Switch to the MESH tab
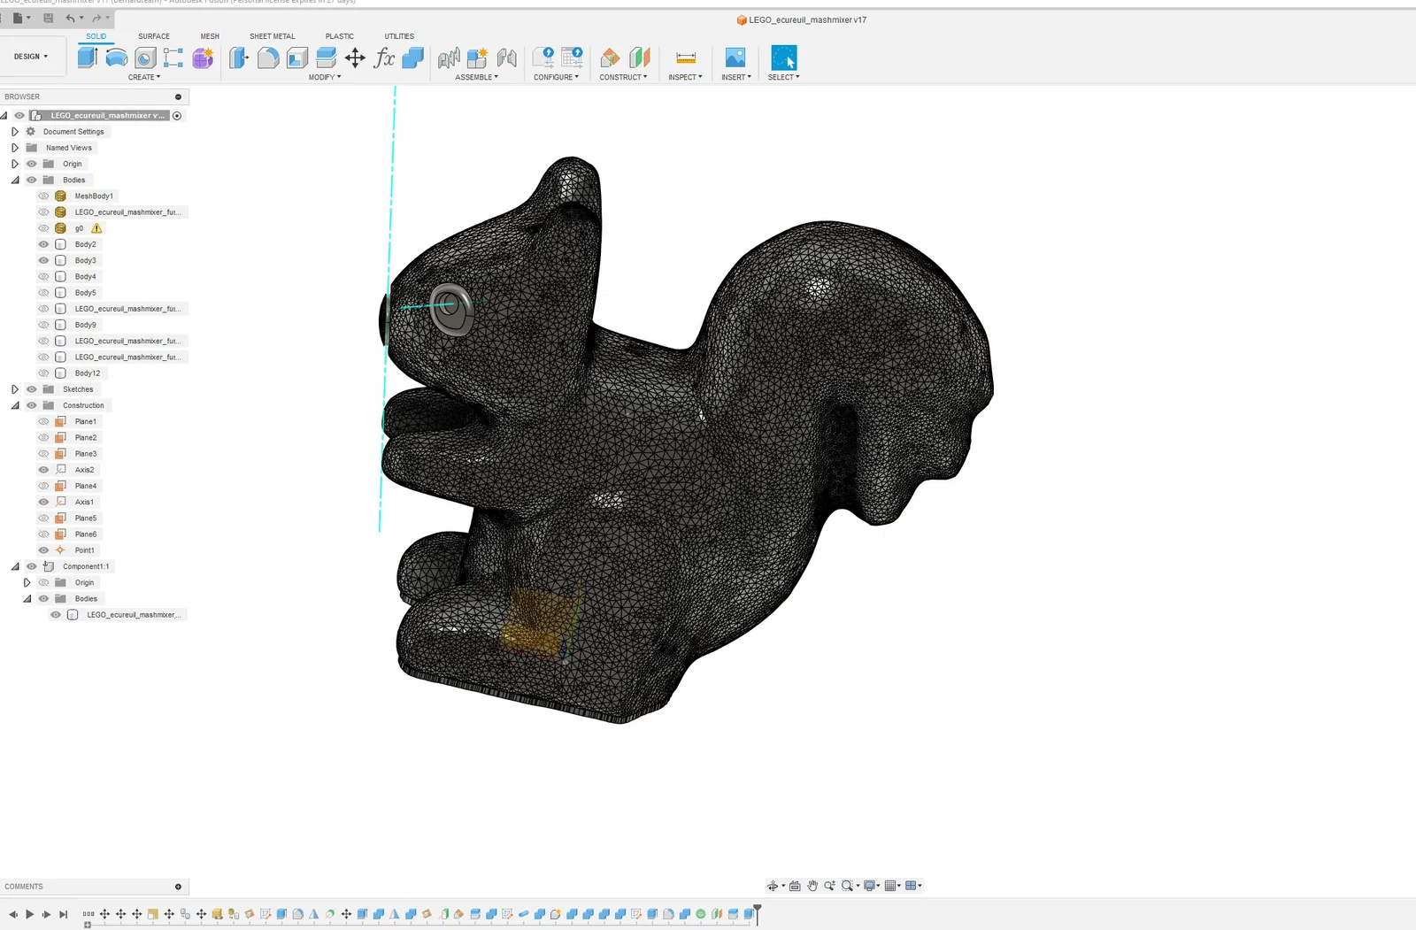Viewport: 1416px width, 930px height. click(210, 36)
